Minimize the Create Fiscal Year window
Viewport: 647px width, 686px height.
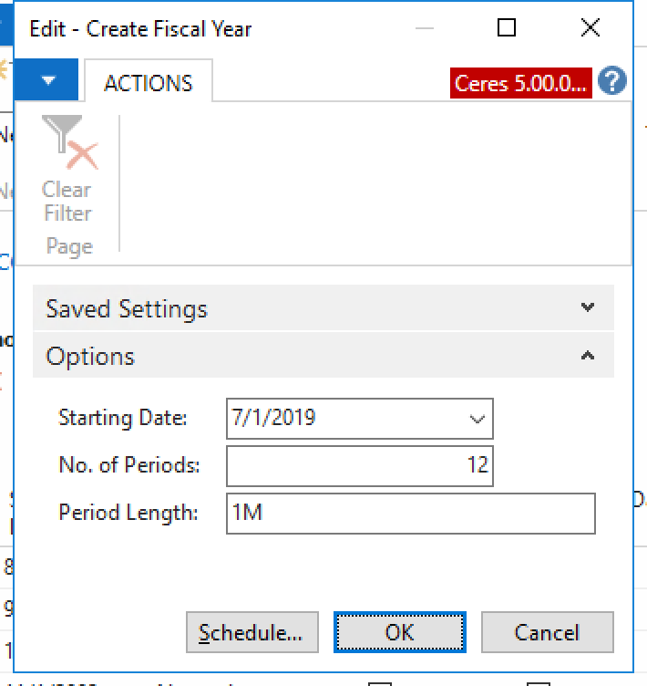pyautogui.click(x=425, y=28)
